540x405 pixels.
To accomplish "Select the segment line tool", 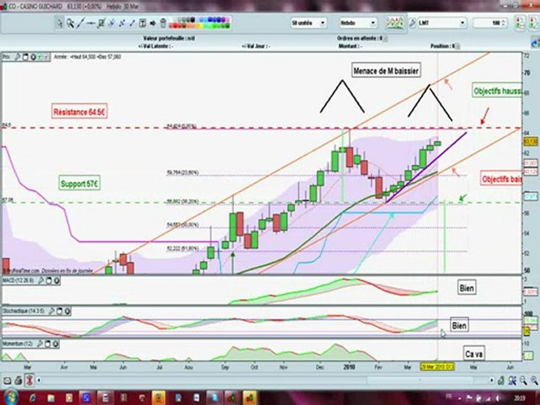I will tap(132, 23).
